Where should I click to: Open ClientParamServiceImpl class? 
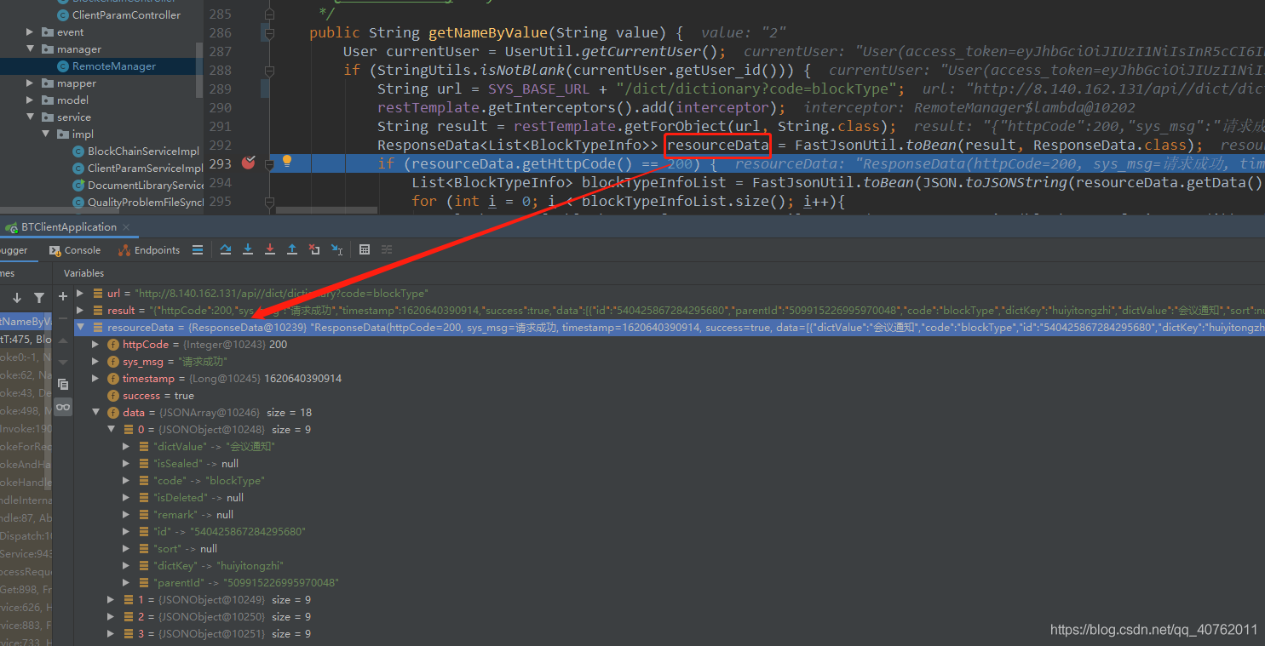point(137,169)
